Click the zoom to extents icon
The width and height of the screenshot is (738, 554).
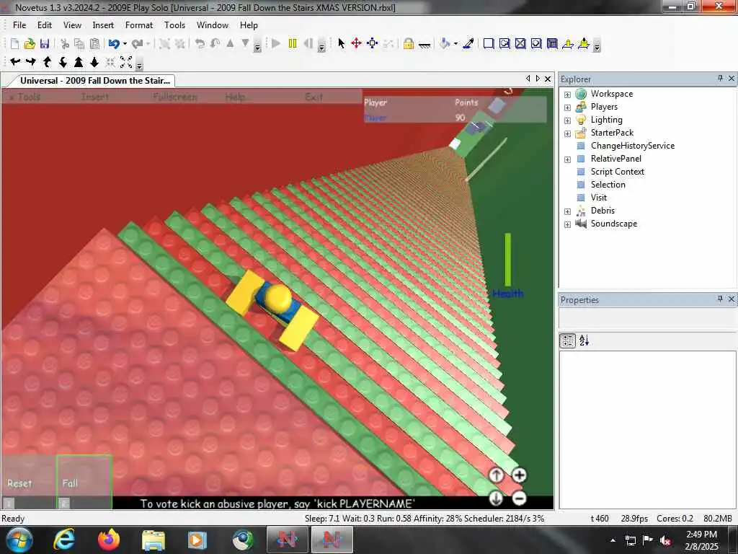126,62
